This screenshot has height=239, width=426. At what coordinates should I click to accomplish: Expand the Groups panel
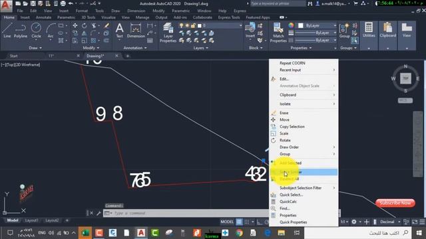click(x=348, y=48)
